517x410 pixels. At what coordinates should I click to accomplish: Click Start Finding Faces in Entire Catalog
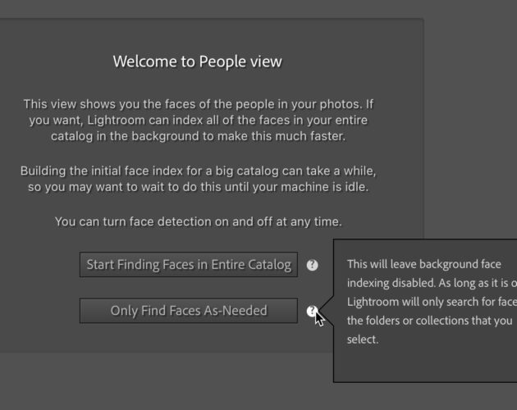(189, 265)
